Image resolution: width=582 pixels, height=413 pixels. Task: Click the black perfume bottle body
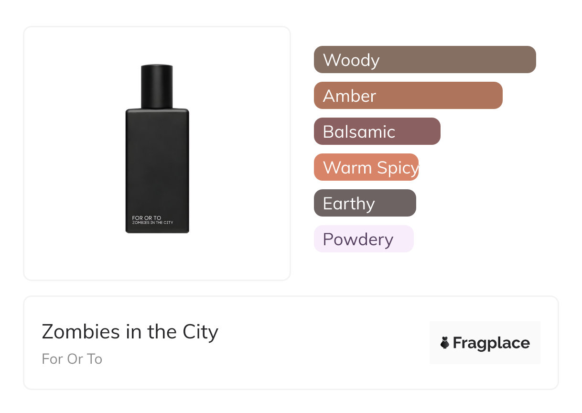(x=157, y=163)
